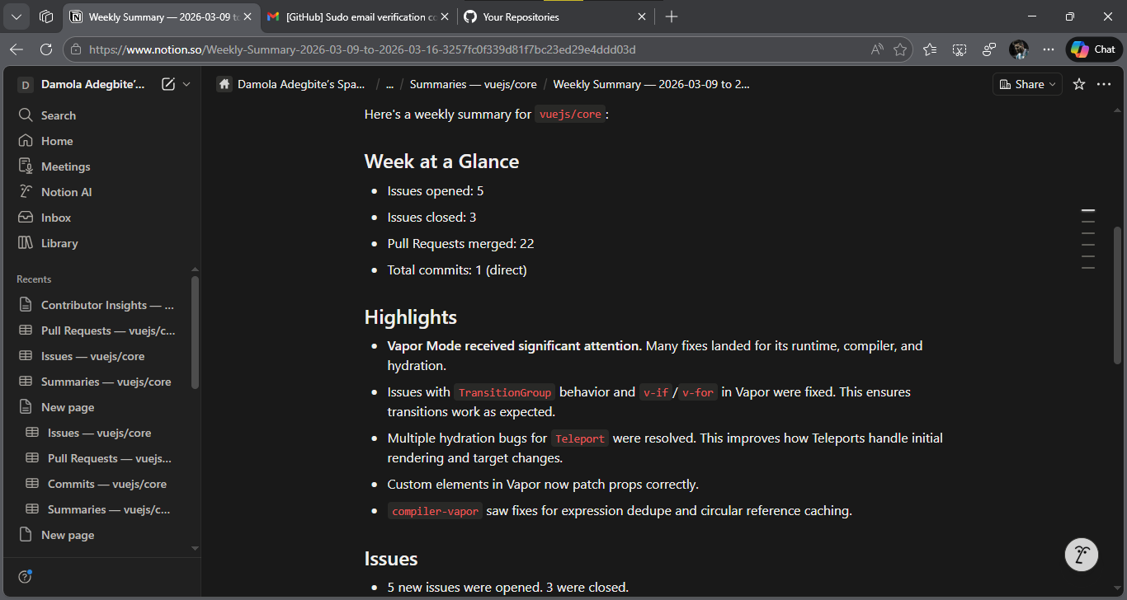This screenshot has width=1127, height=600.
Task: Open nested Issues — vuejs/core under New page
Action: click(x=100, y=433)
